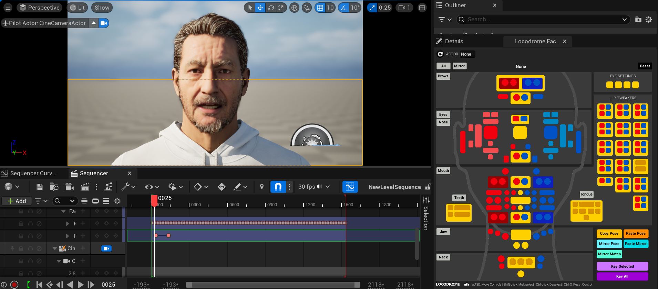Save the sequence with the floppy icon
This screenshot has height=289, width=658.
40,187
